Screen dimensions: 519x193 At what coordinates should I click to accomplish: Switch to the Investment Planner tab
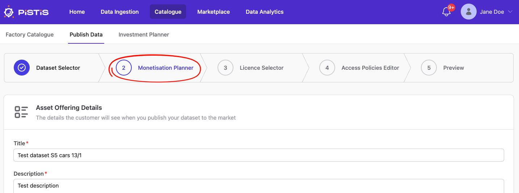point(144,35)
